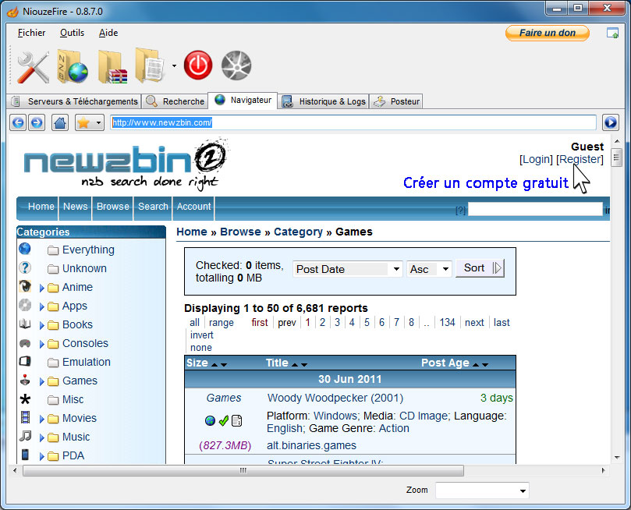Click the green checkmark icon in Woody Woodpecker row

point(224,420)
